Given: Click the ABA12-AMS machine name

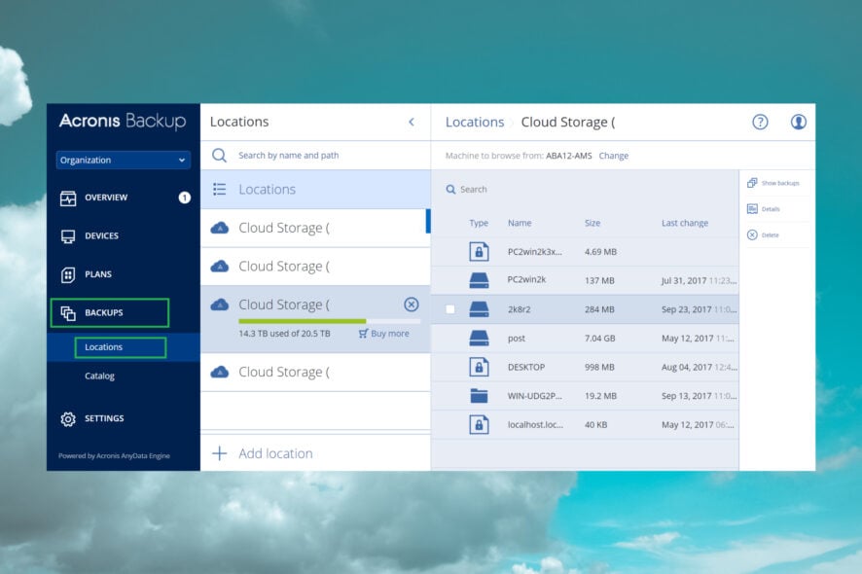Looking at the screenshot, I should click(x=568, y=156).
